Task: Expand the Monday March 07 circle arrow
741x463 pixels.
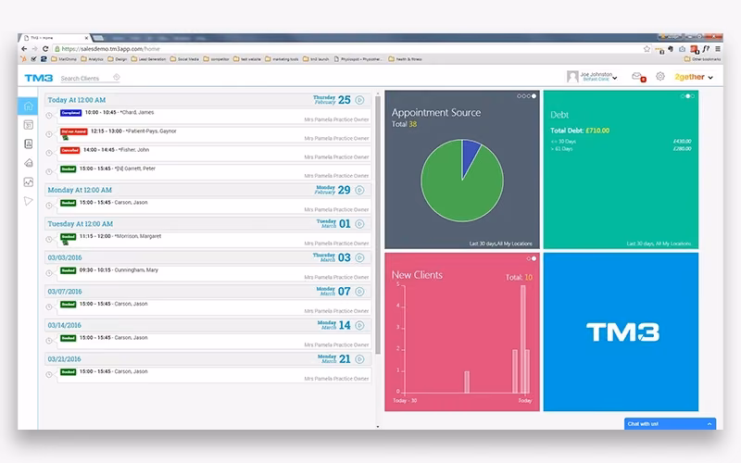Action: coord(359,292)
